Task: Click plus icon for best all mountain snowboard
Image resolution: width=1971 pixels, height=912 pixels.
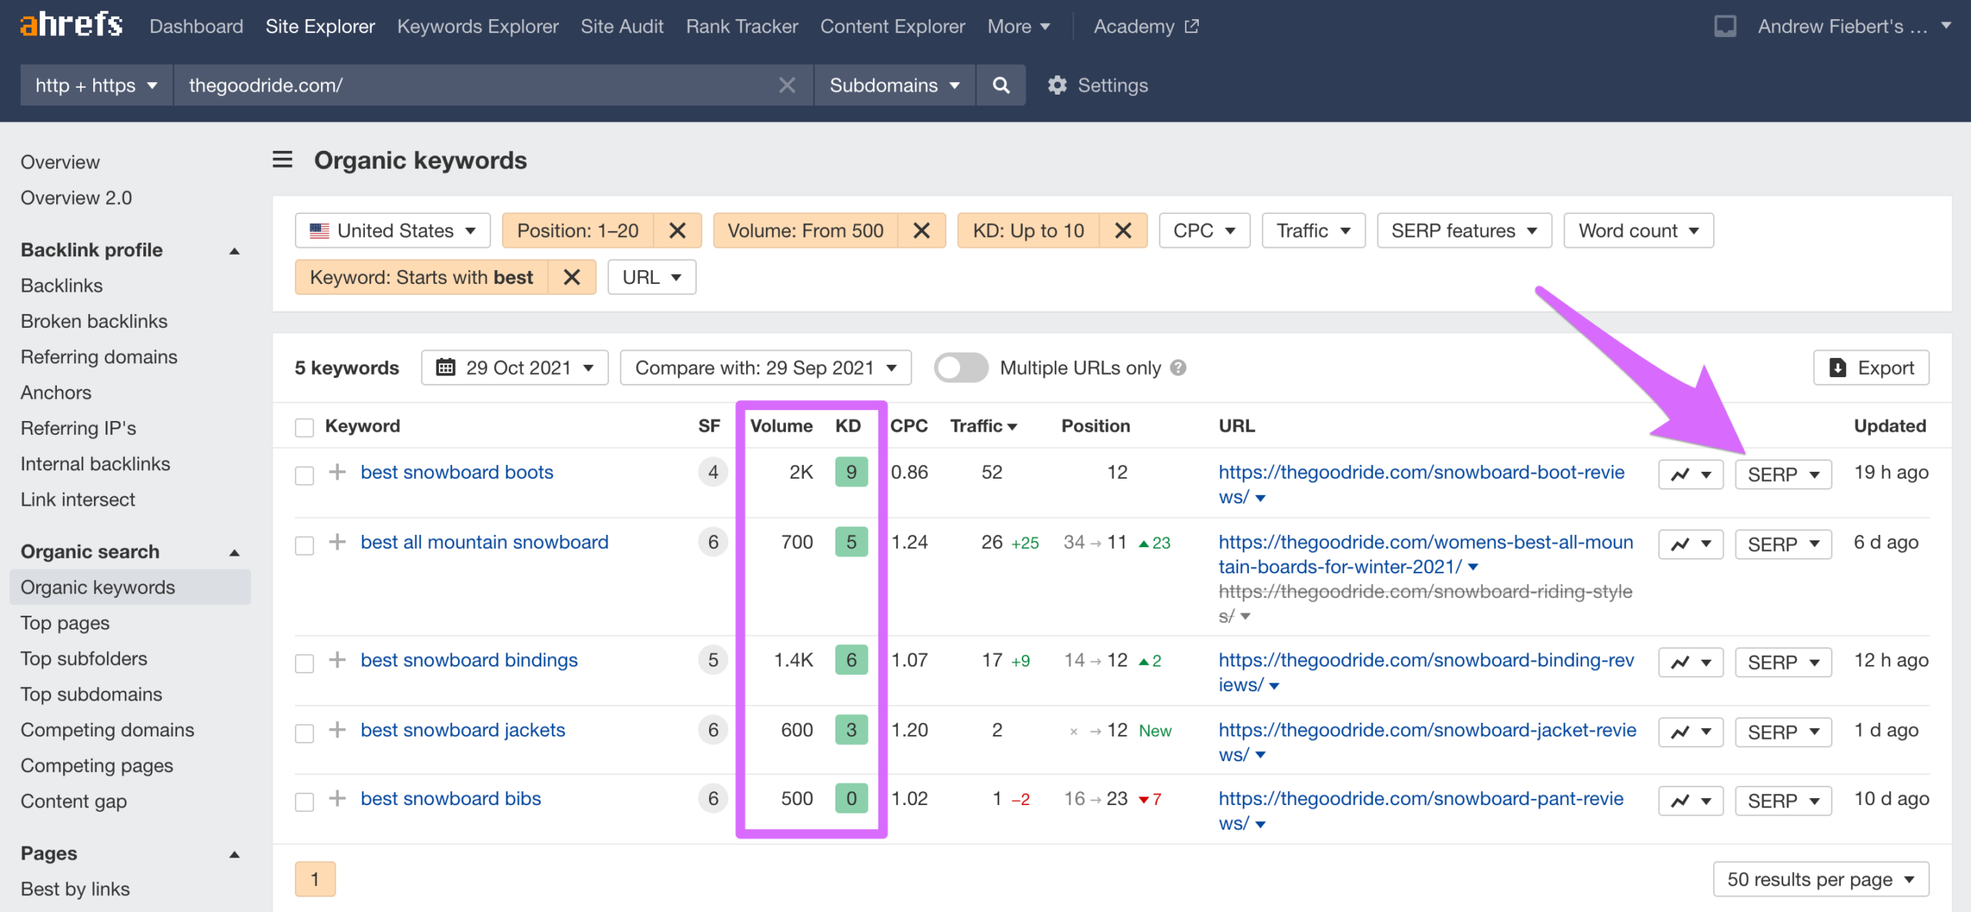Action: [x=336, y=542]
